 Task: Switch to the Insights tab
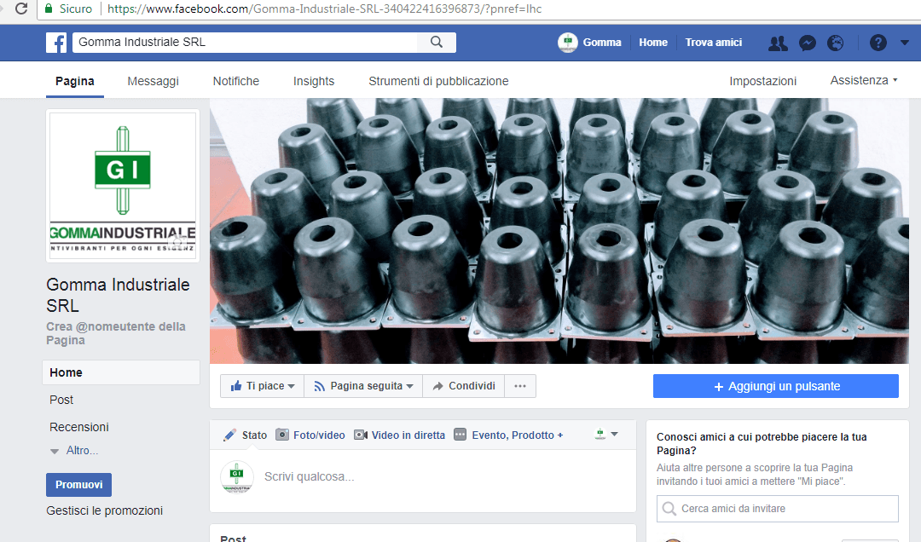tap(313, 81)
